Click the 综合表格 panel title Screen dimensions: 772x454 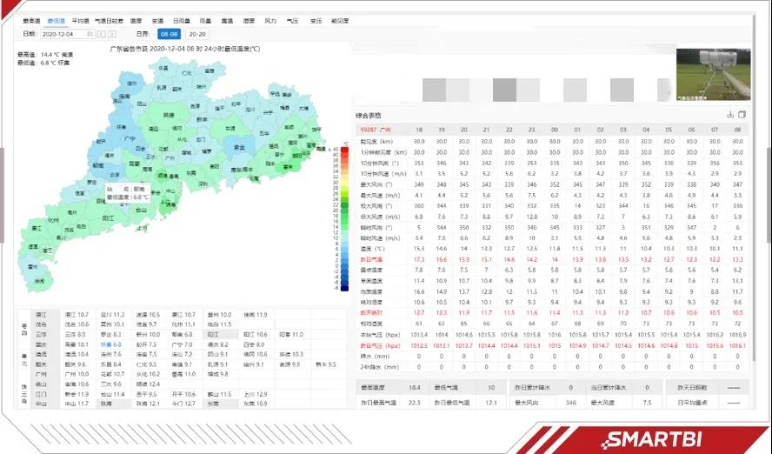coord(369,115)
